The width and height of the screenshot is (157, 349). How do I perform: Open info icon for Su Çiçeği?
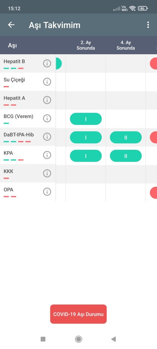[47, 82]
